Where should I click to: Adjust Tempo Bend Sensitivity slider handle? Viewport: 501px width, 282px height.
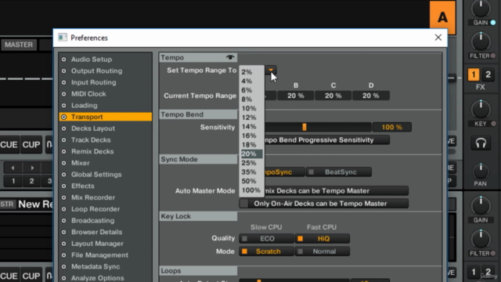[305, 127]
